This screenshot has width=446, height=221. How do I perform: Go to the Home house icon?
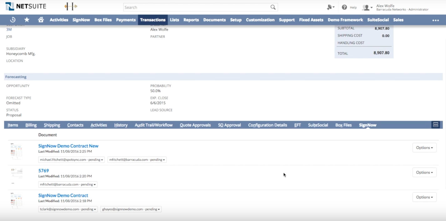click(41, 20)
